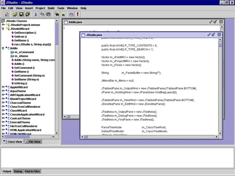Expand the EmeraldTheme tree node
This screenshot has height=176, width=235.
3,122
